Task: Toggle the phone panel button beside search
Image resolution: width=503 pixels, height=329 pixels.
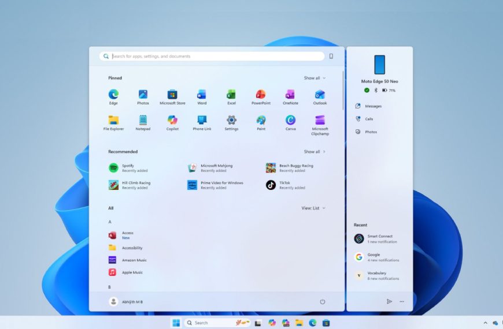Action: [x=331, y=57]
